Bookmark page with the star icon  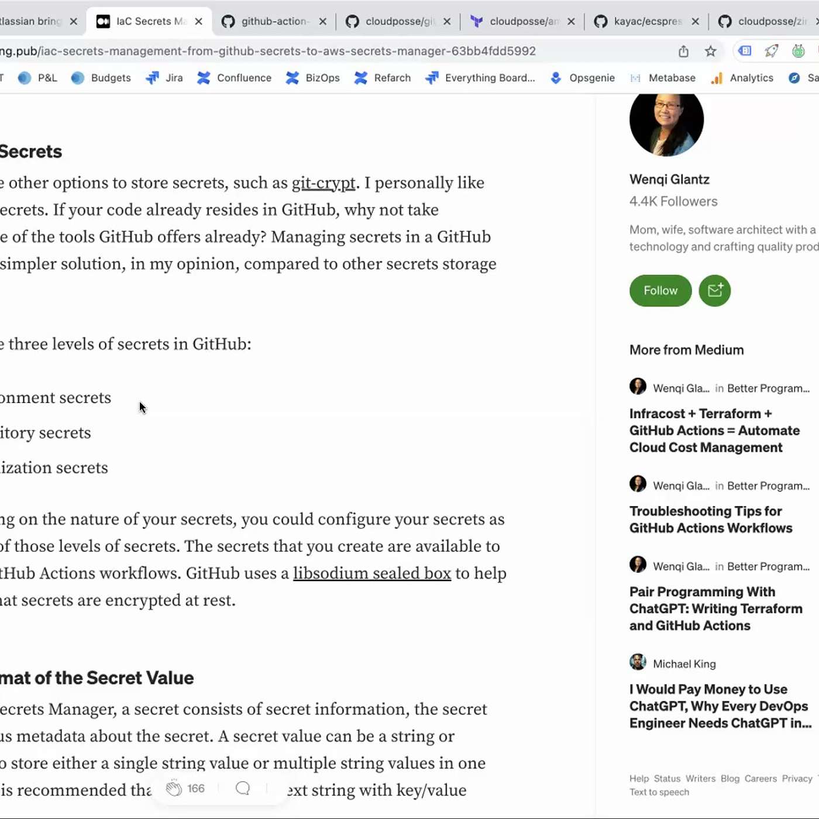[710, 51]
